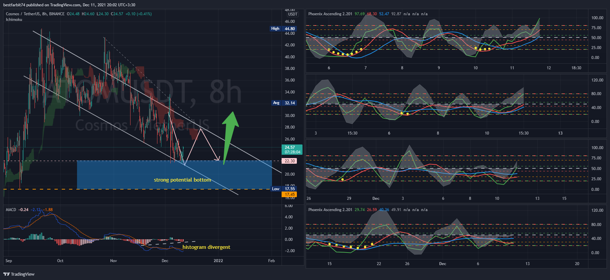The width and height of the screenshot is (610, 280).
Task: Click the Cosmos / TetherUS, 8h, BINANCE symbol title
Action: coord(35,14)
